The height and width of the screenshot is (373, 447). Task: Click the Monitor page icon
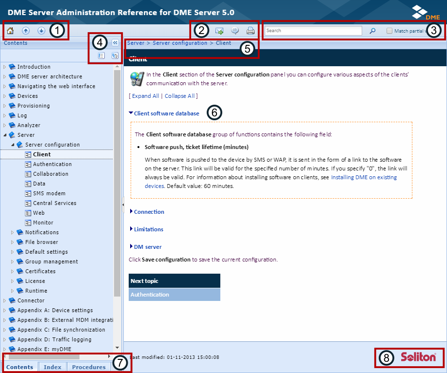click(28, 223)
